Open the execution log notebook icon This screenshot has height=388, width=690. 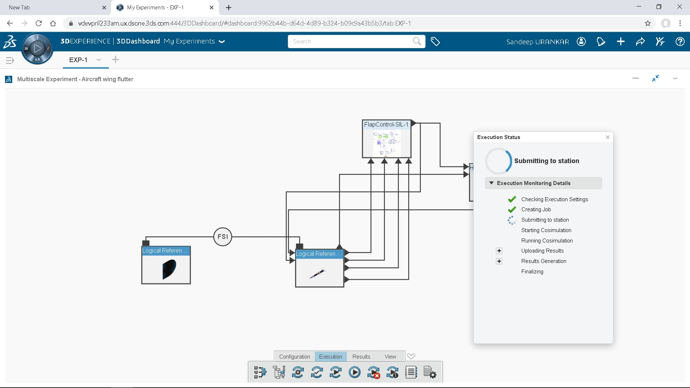pos(411,373)
